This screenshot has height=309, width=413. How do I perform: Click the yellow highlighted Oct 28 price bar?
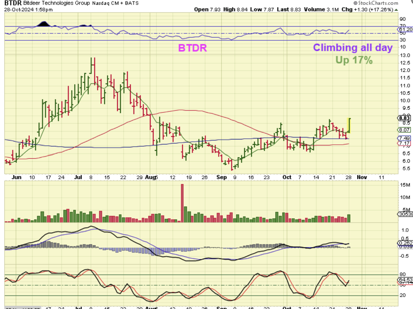[x=349, y=126]
